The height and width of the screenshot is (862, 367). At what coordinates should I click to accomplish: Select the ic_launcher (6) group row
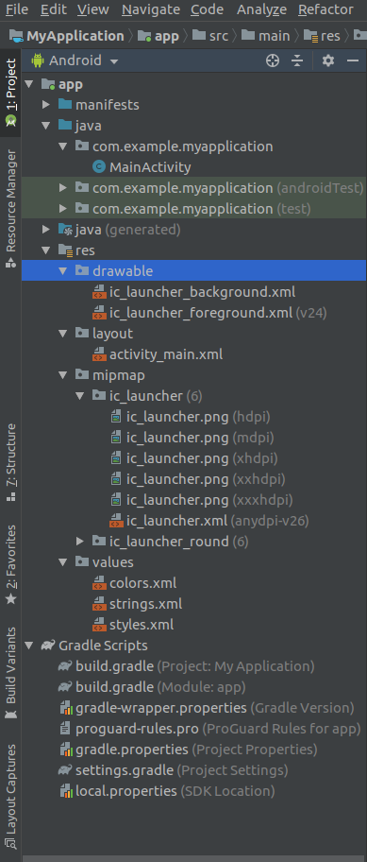coord(194,396)
